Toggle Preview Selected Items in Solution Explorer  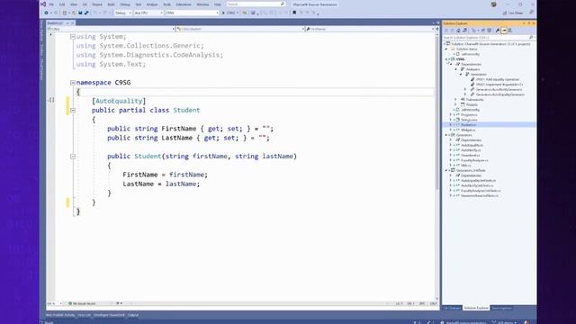pyautogui.click(x=504, y=31)
